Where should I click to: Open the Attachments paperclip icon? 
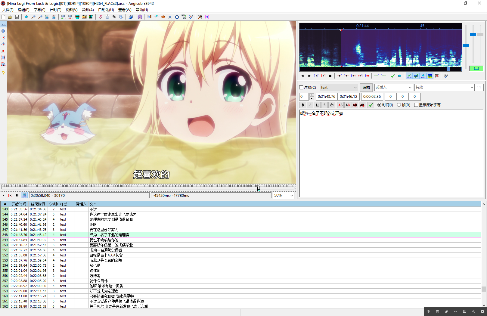click(114, 17)
